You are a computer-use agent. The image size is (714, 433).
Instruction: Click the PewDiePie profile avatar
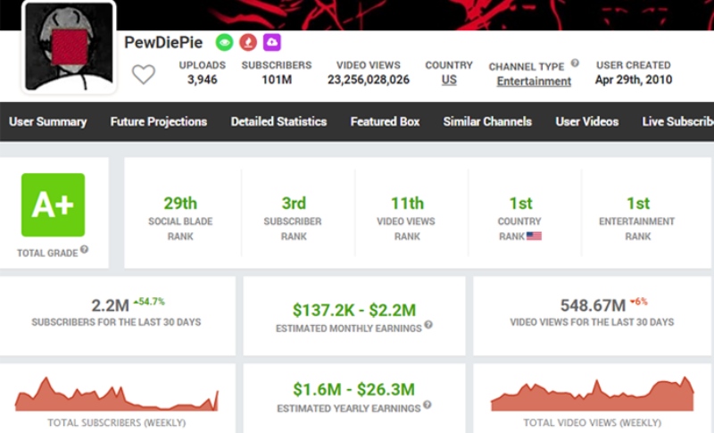point(69,46)
